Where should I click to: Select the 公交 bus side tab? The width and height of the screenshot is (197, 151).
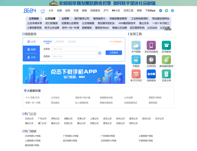32,42
